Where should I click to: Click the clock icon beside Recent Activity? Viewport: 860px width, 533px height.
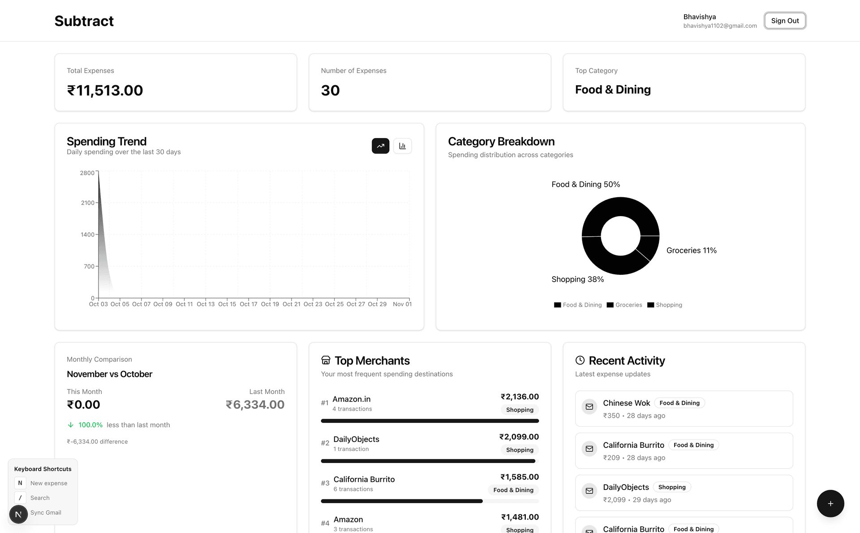(580, 360)
